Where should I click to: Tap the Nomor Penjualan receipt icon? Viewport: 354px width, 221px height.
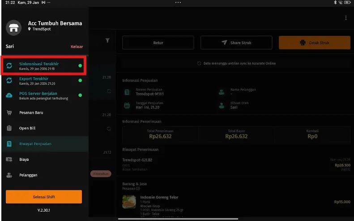tap(127, 92)
